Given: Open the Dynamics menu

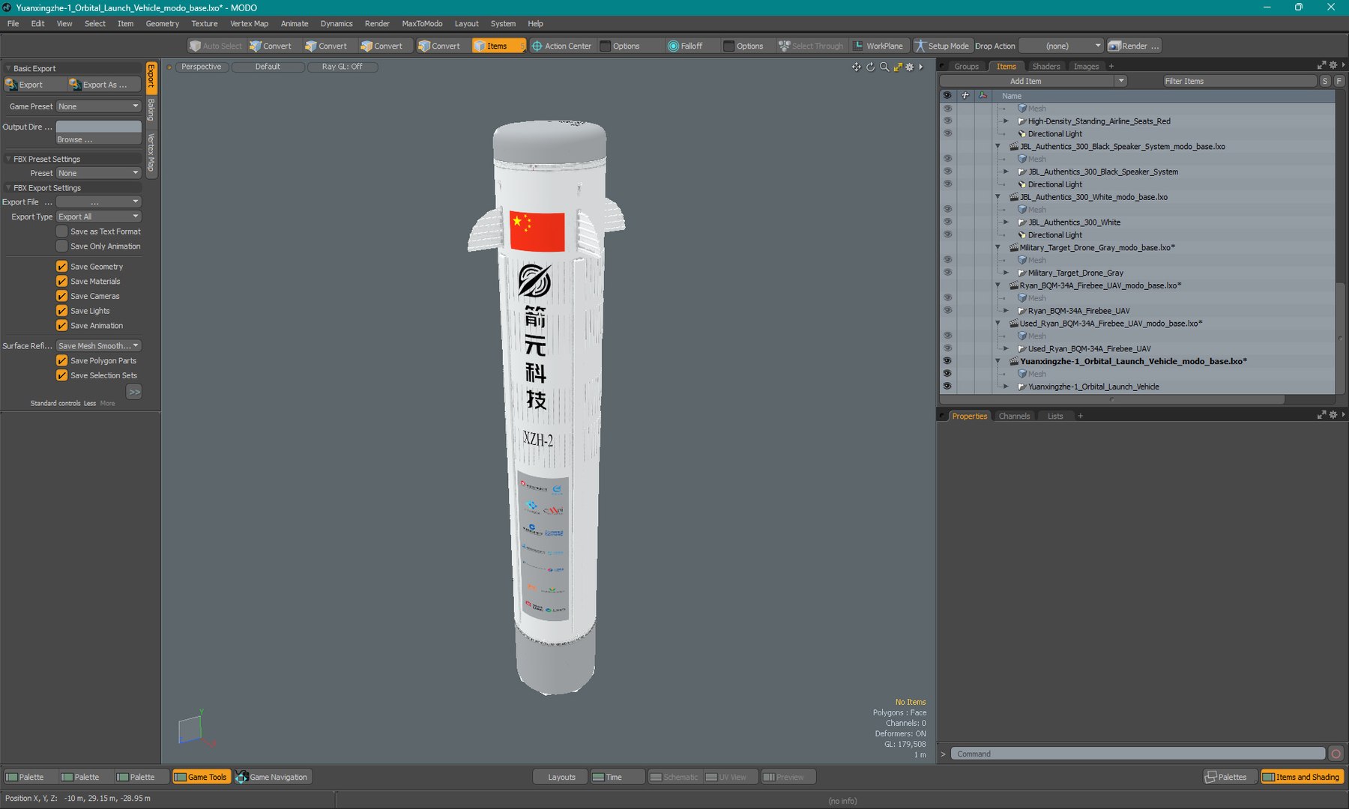Looking at the screenshot, I should 337,23.
